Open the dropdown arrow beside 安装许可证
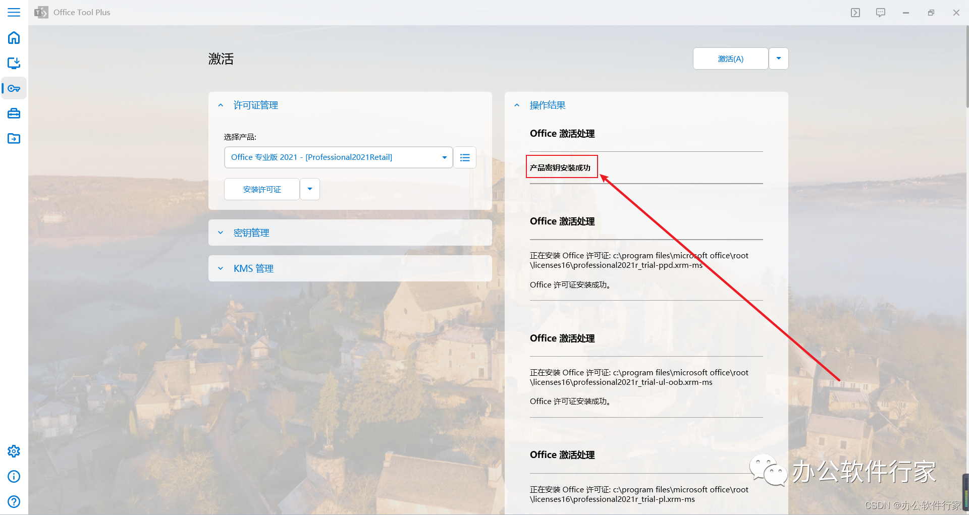This screenshot has height=515, width=969. 310,189
